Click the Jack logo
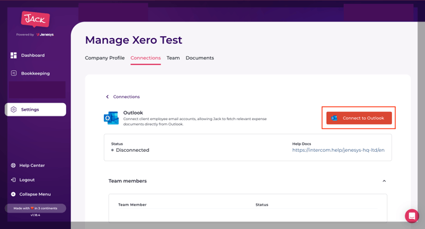Image resolution: width=425 pixels, height=229 pixels. coord(36,19)
